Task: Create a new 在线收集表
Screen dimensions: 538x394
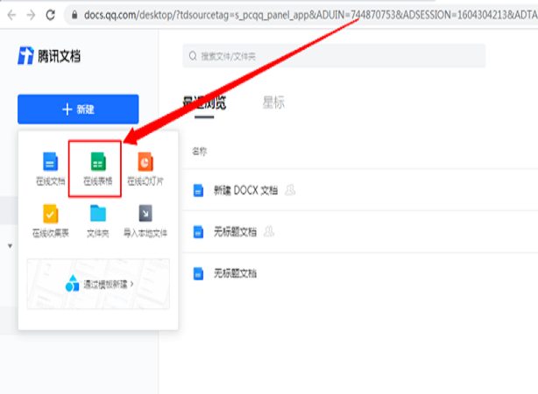Action: pyautogui.click(x=51, y=222)
